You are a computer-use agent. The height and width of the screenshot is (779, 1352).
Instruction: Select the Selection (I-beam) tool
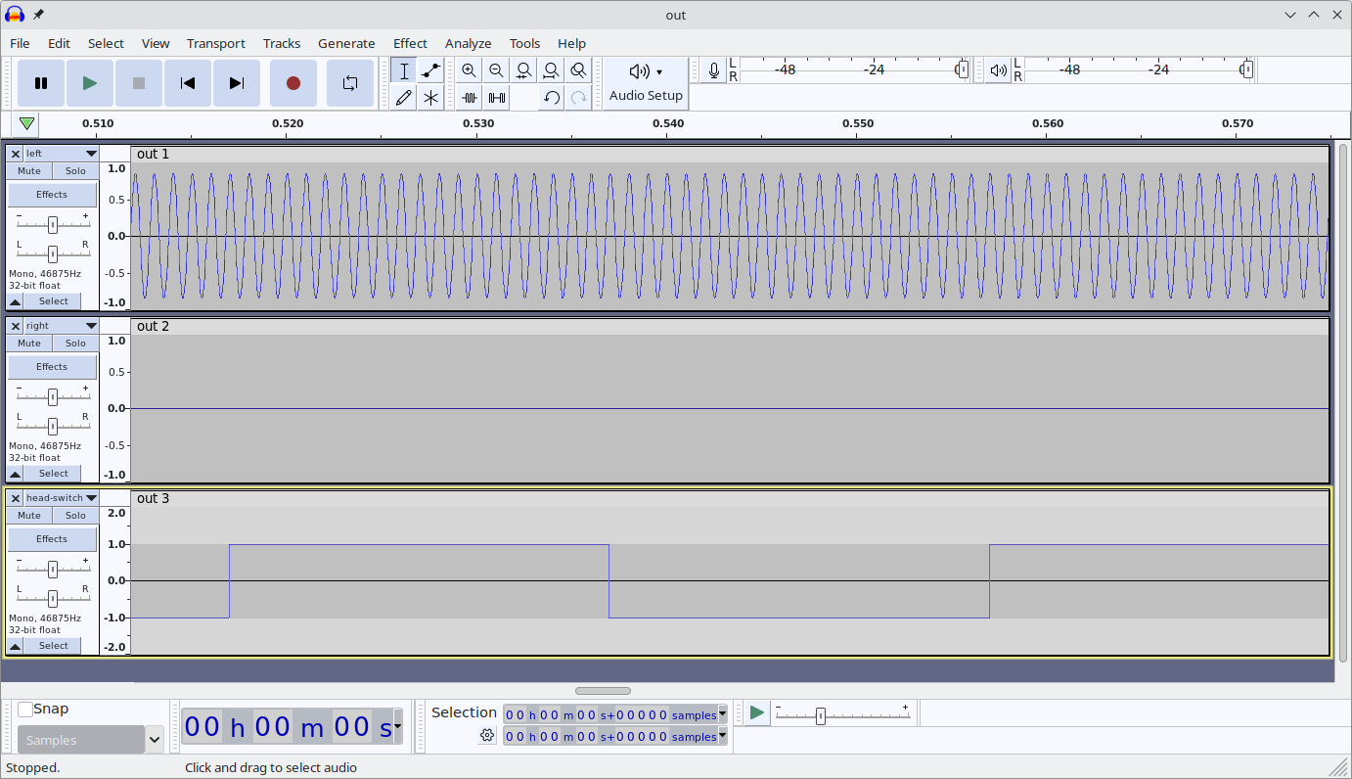point(404,70)
